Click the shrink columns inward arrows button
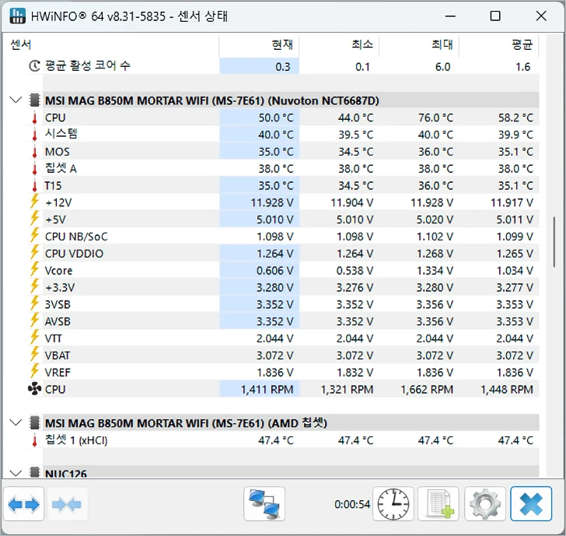 point(67,504)
